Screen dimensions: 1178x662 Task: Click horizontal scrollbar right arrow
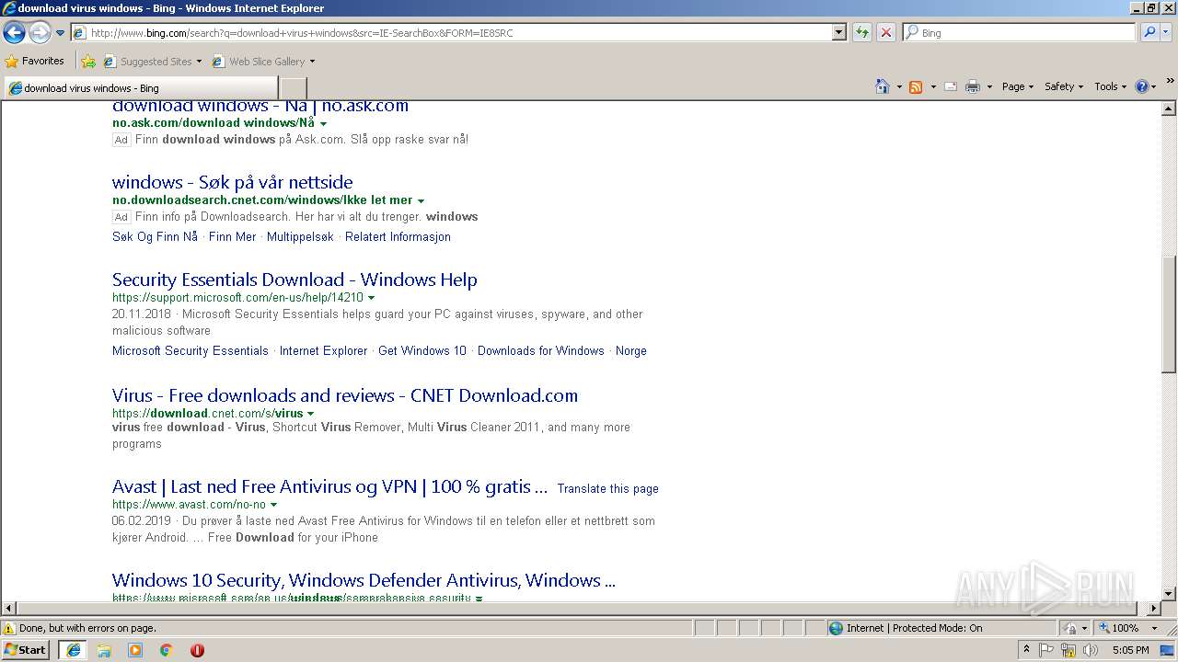[1154, 608]
